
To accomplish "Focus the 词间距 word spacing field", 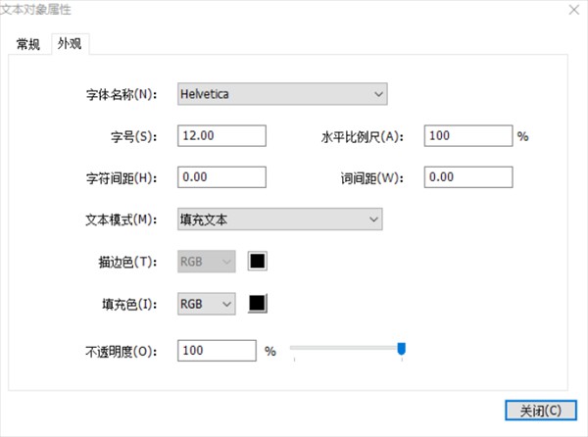I will coord(468,177).
